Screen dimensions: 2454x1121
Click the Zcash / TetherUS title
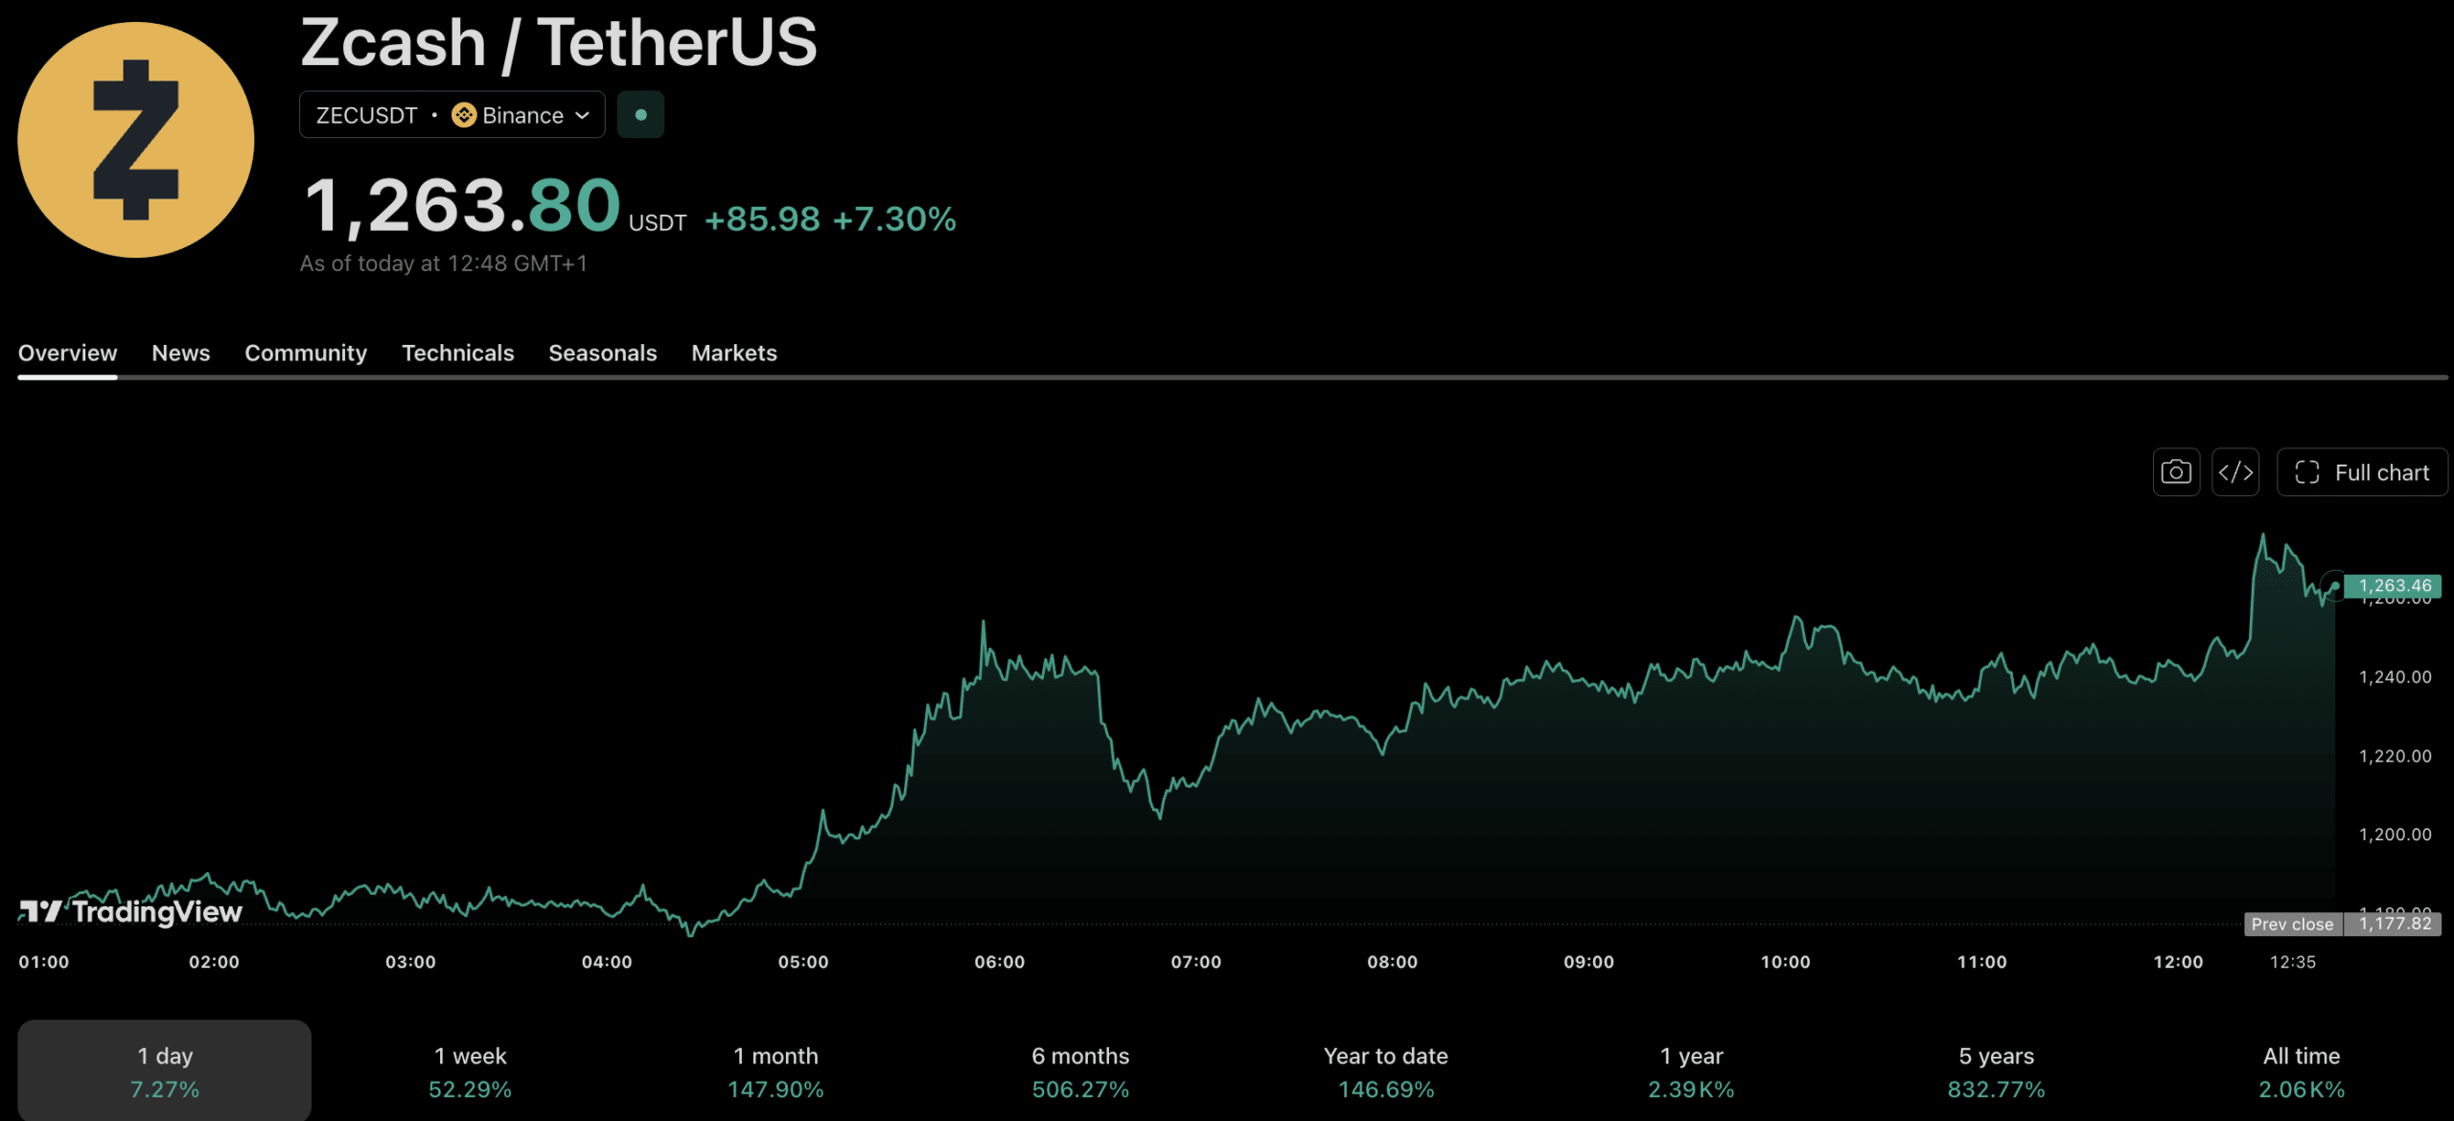559,42
